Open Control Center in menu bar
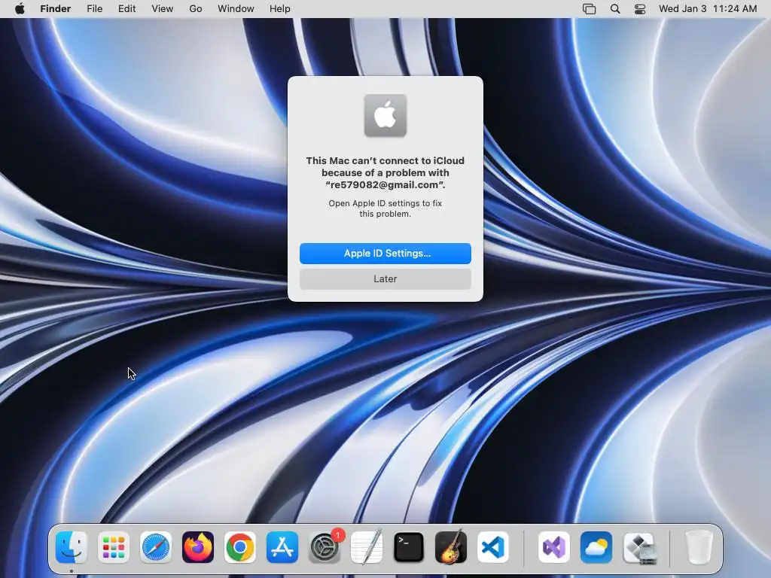This screenshot has width=771, height=578. coord(640,8)
